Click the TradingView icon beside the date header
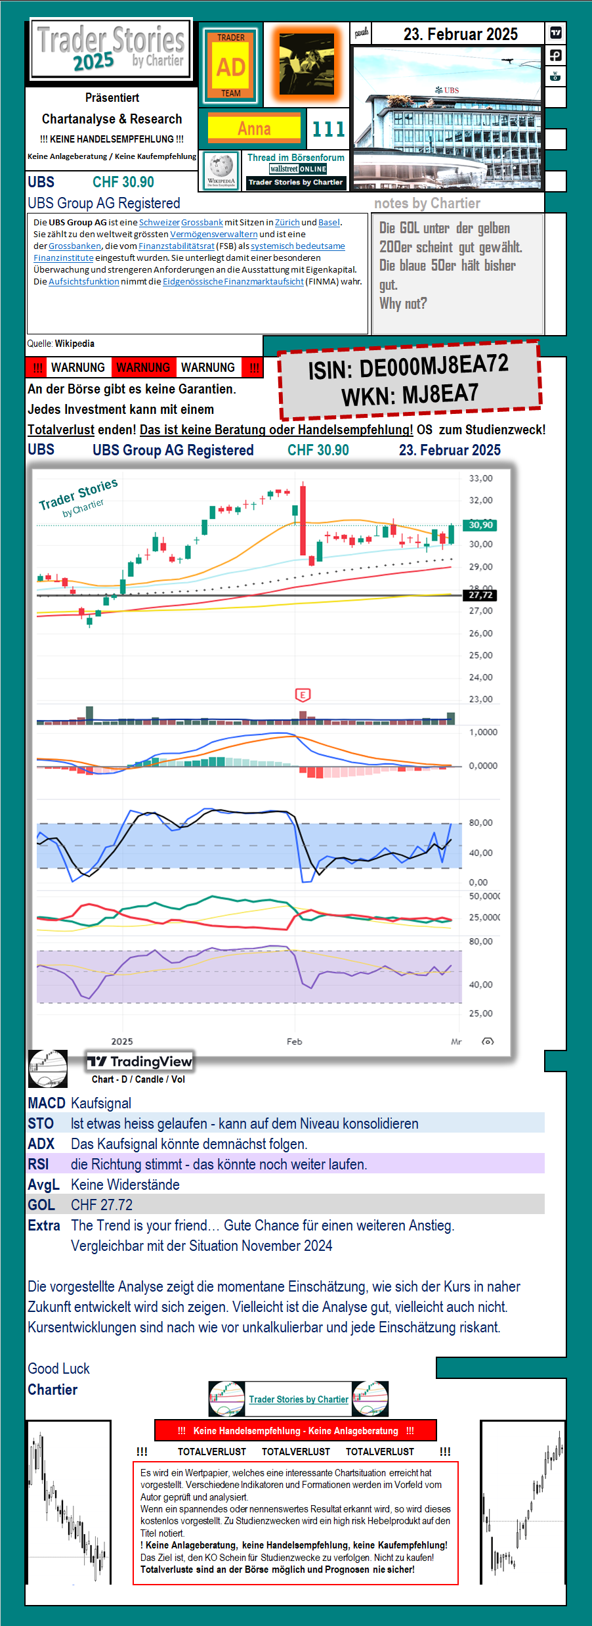Viewport: 592px width, 1626px height. [x=555, y=33]
